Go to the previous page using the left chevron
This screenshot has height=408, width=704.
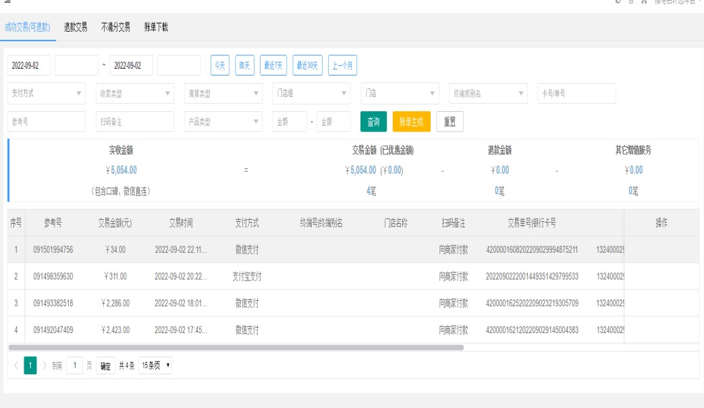pos(15,366)
